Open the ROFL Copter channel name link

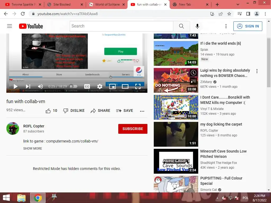pyautogui.click(x=34, y=126)
